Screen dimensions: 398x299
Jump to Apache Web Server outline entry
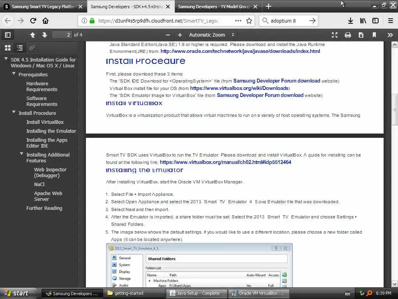(48, 196)
